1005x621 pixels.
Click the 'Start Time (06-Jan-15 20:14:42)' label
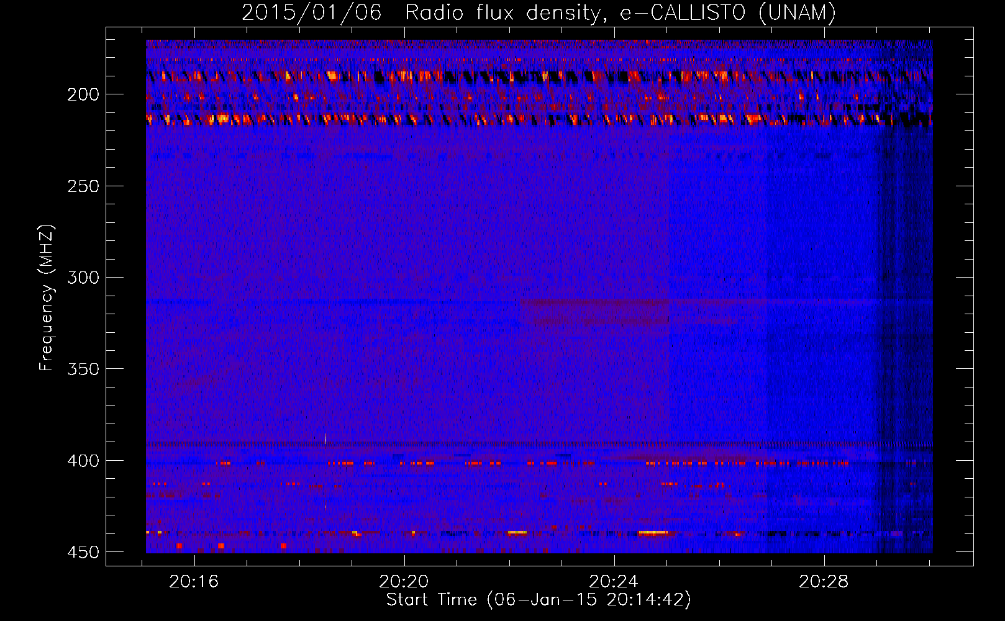539,600
